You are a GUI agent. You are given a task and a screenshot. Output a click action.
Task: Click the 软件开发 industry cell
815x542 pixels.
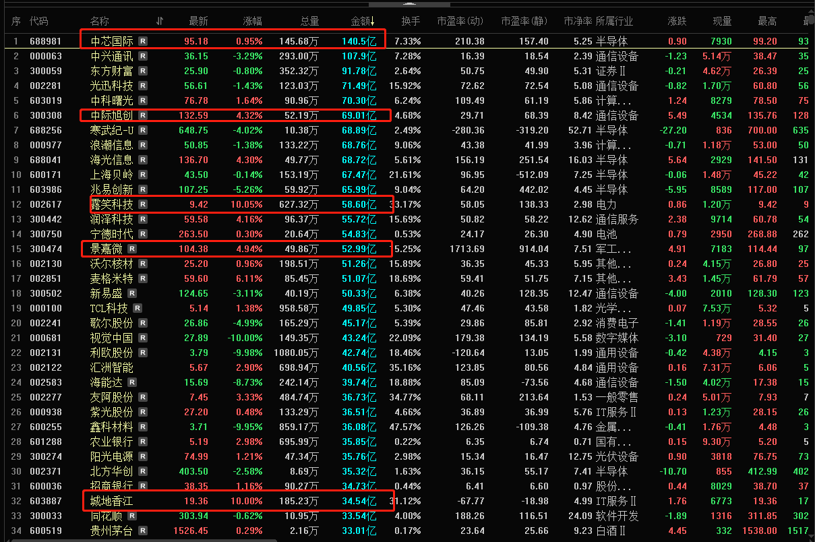click(x=617, y=516)
